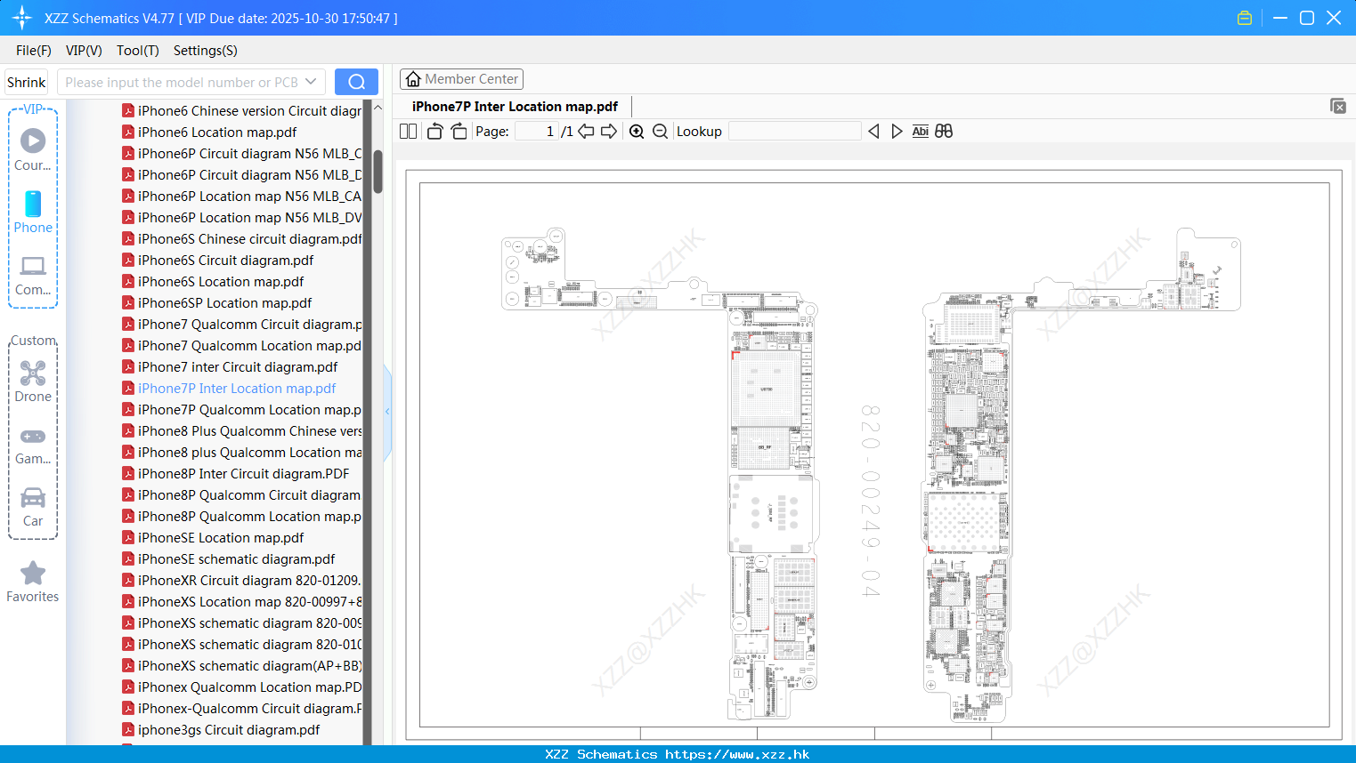
Task: Open the VIP(V) menu
Action: (x=84, y=51)
